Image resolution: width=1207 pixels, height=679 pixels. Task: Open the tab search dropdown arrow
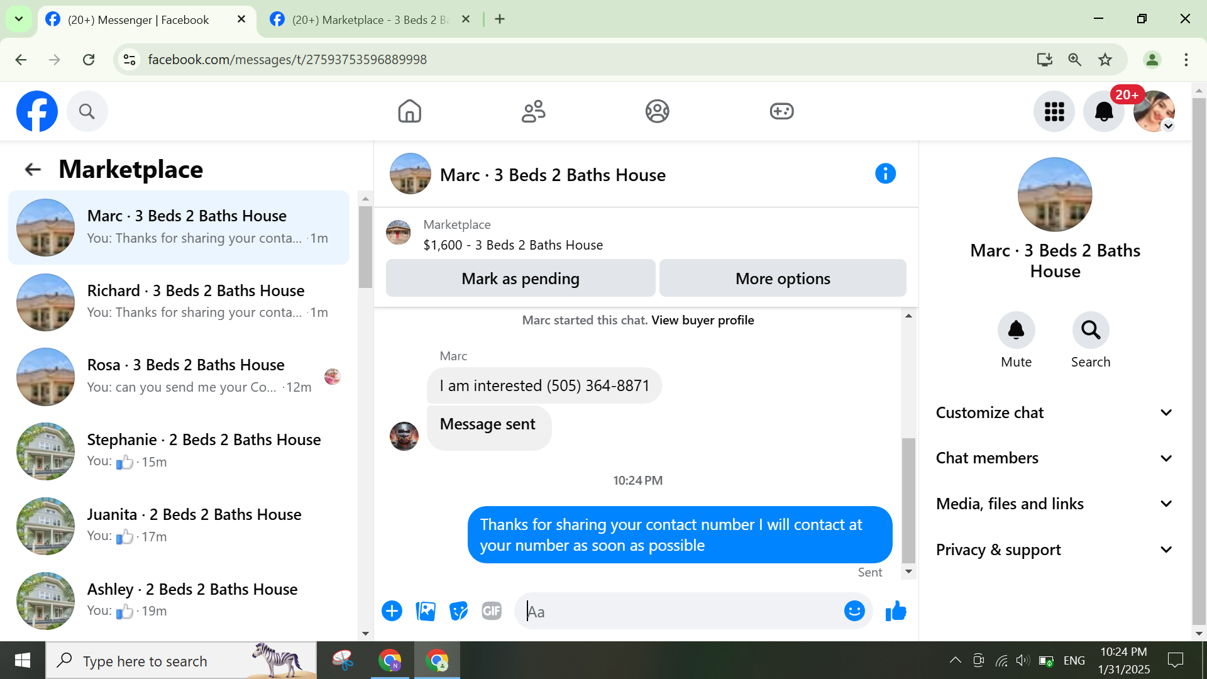pos(19,19)
